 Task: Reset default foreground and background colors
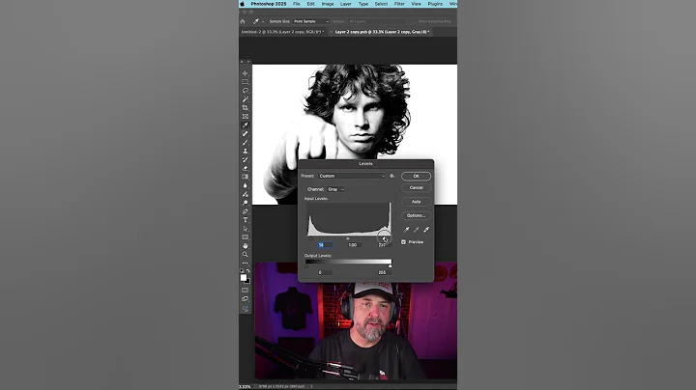tap(242, 271)
